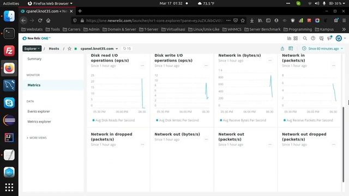Open Webstats bookmark folder
The image size is (349, 196).
[32, 29]
